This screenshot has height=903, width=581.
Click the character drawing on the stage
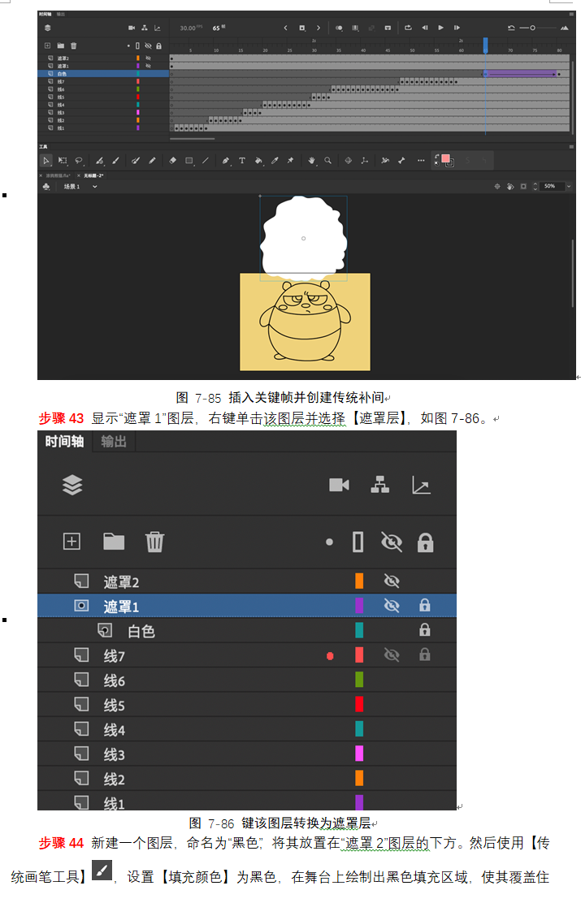(x=306, y=321)
